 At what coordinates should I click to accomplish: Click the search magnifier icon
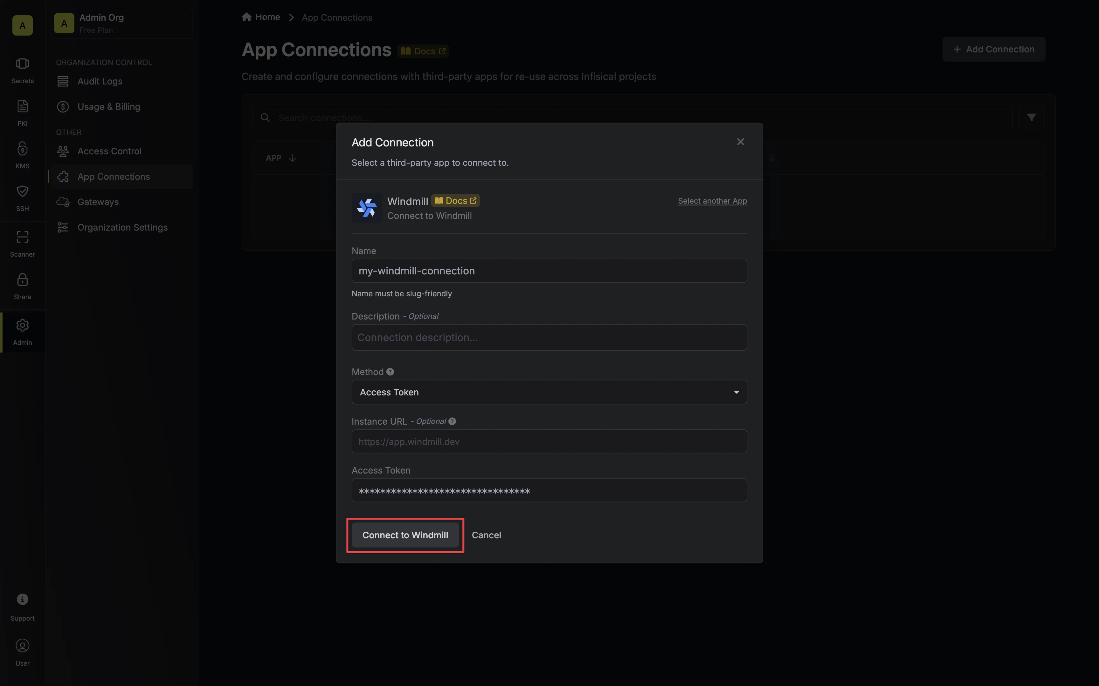265,118
